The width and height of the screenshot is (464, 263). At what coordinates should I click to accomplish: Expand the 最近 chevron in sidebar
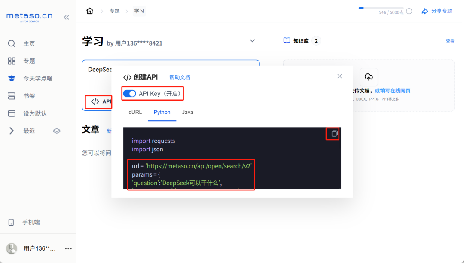(x=12, y=131)
